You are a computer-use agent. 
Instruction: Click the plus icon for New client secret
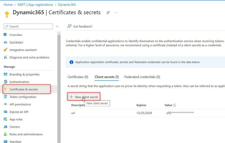pyautogui.click(x=71, y=97)
